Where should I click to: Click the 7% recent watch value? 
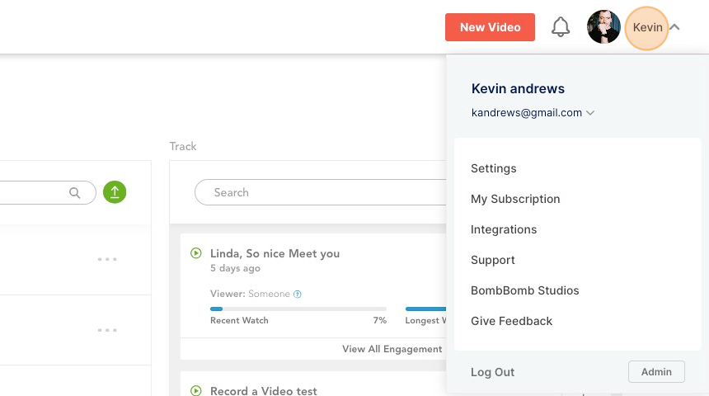click(x=380, y=320)
